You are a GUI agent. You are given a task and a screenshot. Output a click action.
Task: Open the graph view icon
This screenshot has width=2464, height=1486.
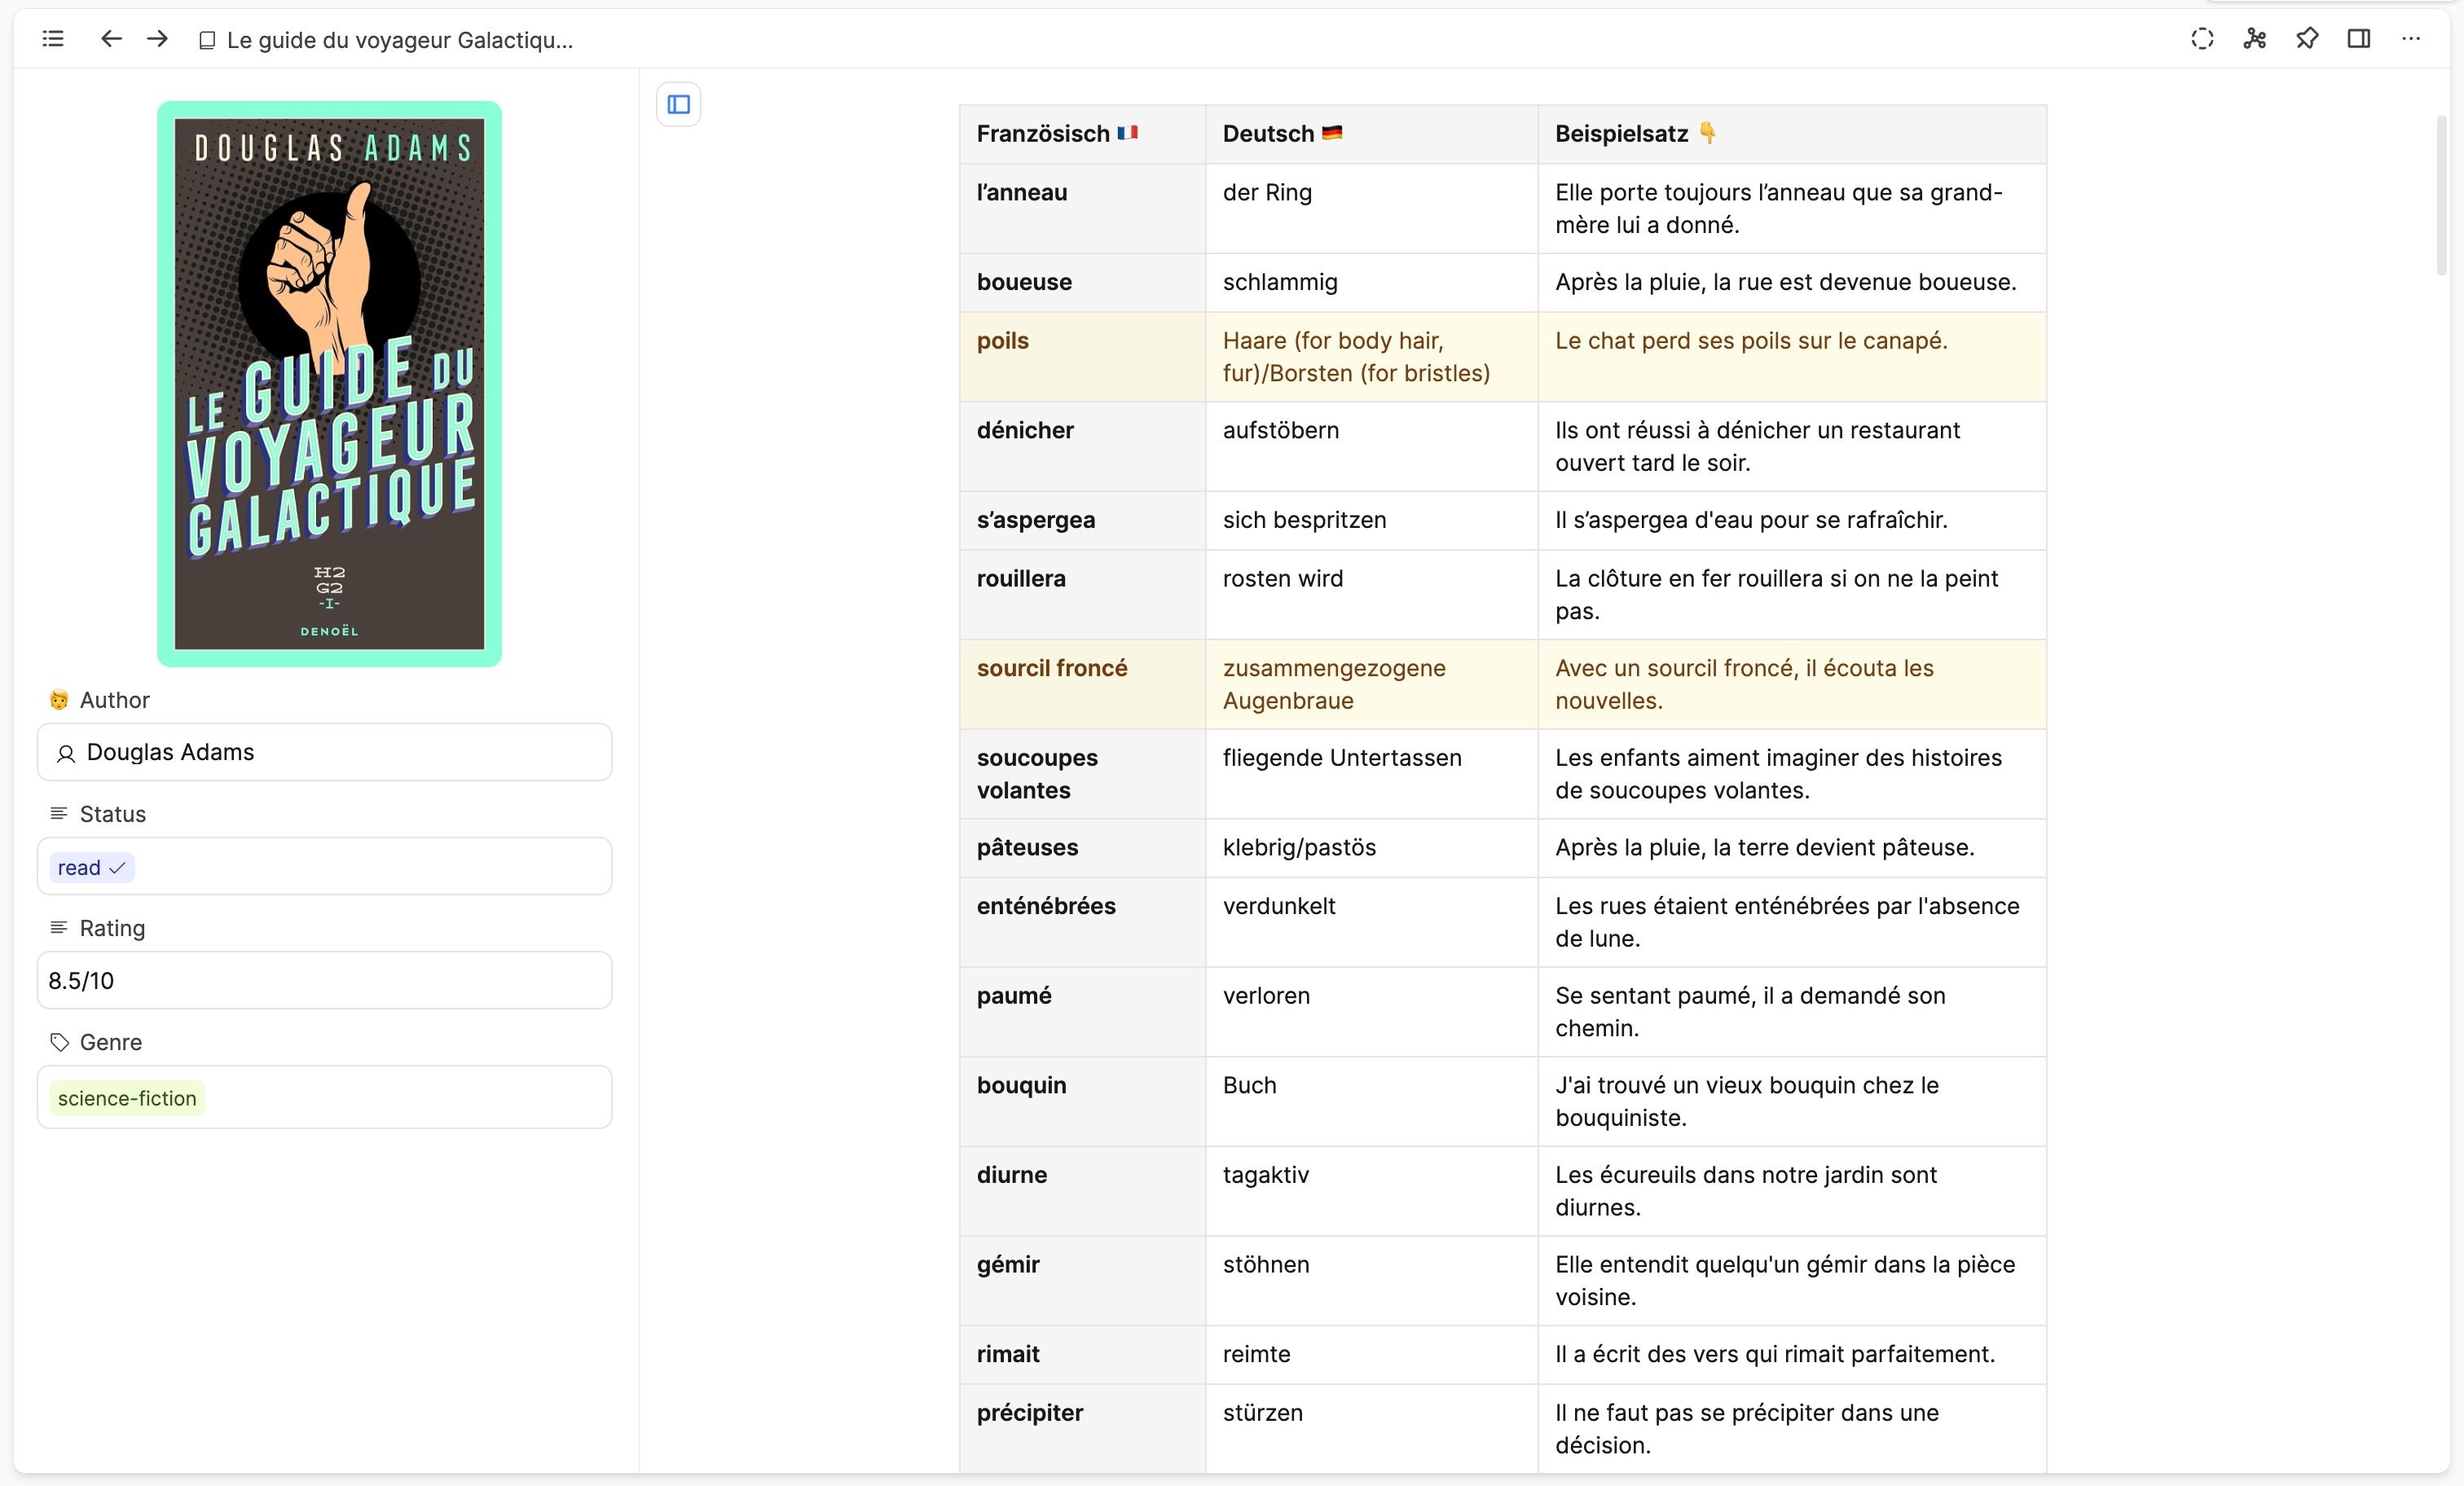click(x=2254, y=39)
